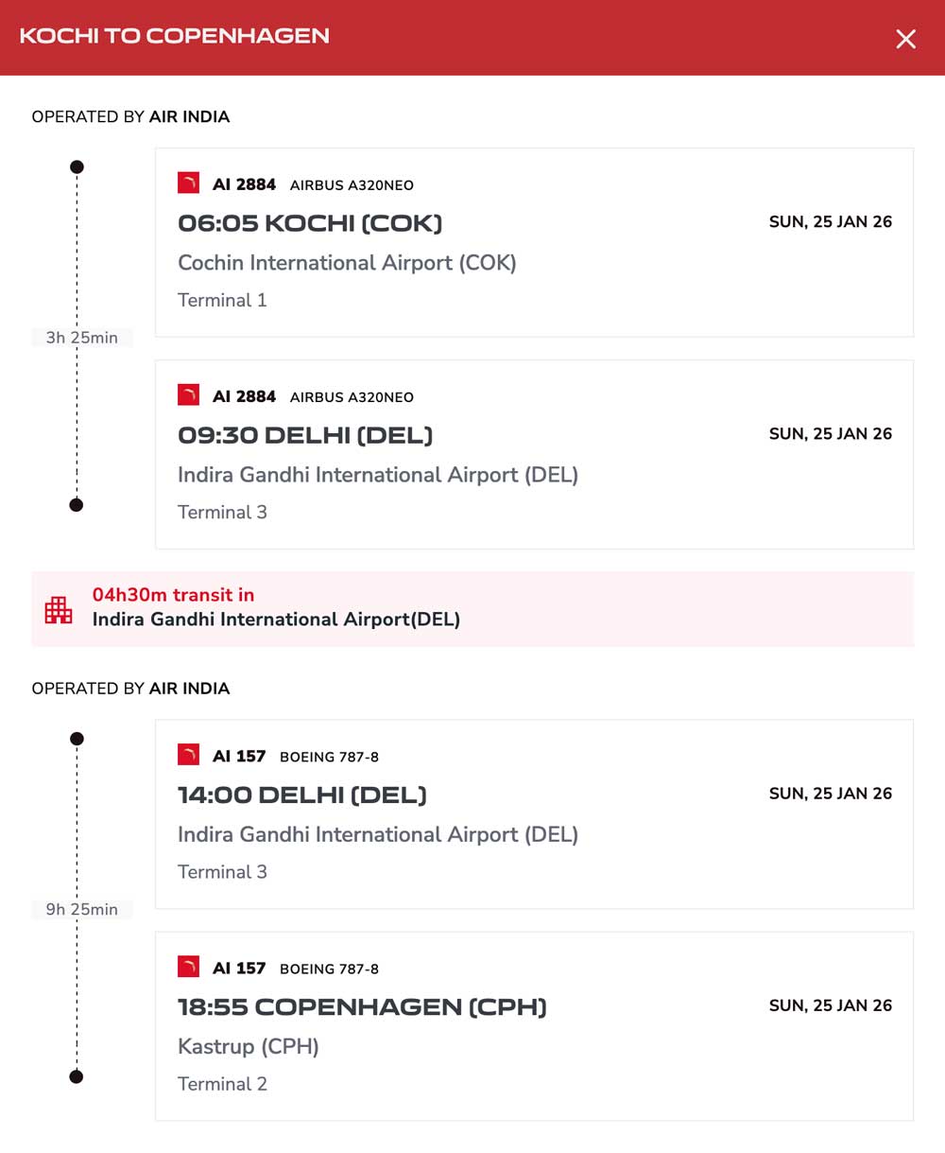Click Air India logo in Delhi arrival card

coord(188,395)
